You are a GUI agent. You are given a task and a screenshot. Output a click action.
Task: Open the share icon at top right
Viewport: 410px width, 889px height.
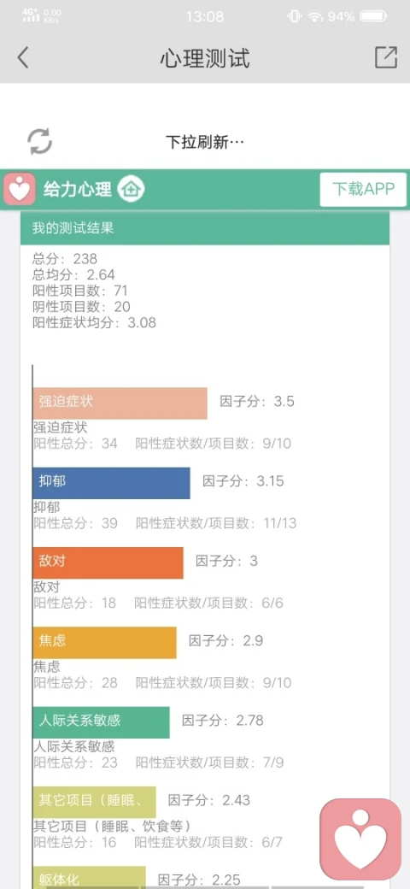pos(385,57)
